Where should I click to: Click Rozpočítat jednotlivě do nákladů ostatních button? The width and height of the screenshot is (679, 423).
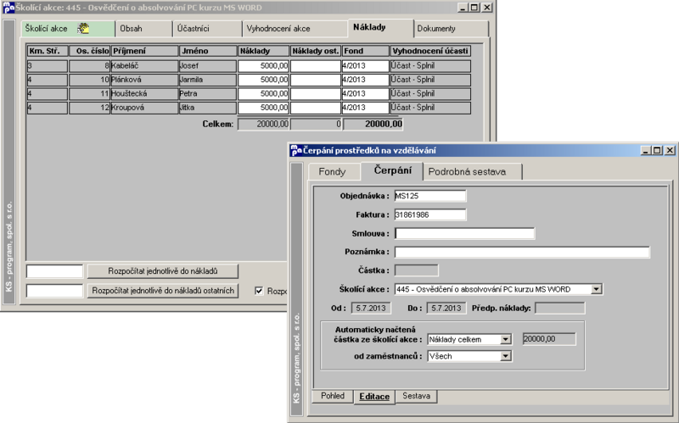pos(163,291)
